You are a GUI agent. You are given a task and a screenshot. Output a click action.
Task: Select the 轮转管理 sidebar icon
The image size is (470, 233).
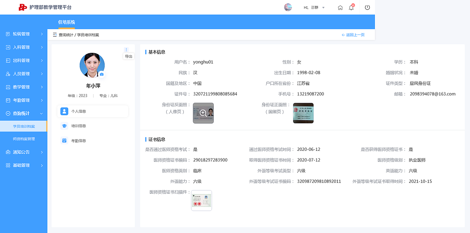(8, 34)
